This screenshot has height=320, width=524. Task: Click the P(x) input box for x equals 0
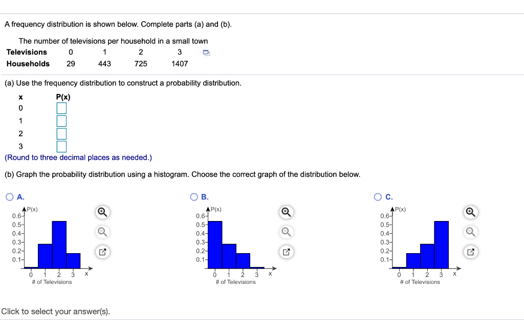tap(61, 108)
